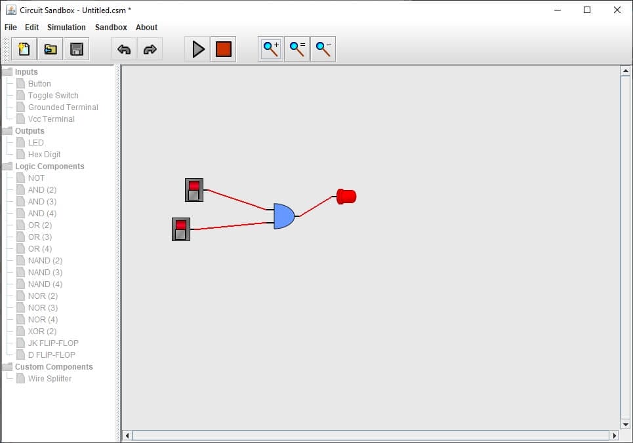
Task: Stop the running simulation
Action: (x=223, y=48)
